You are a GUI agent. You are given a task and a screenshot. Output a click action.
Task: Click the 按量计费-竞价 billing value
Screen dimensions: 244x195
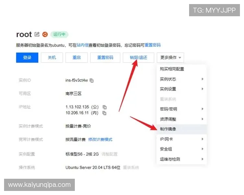coord(78,126)
